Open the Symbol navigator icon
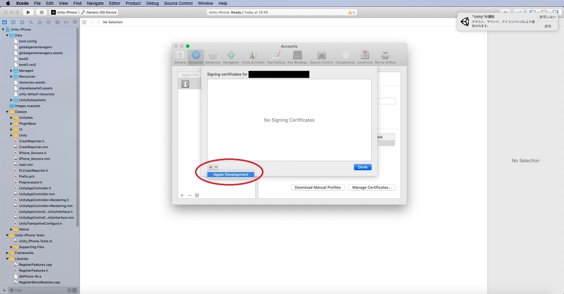The height and width of the screenshot is (294, 564). 22,22
